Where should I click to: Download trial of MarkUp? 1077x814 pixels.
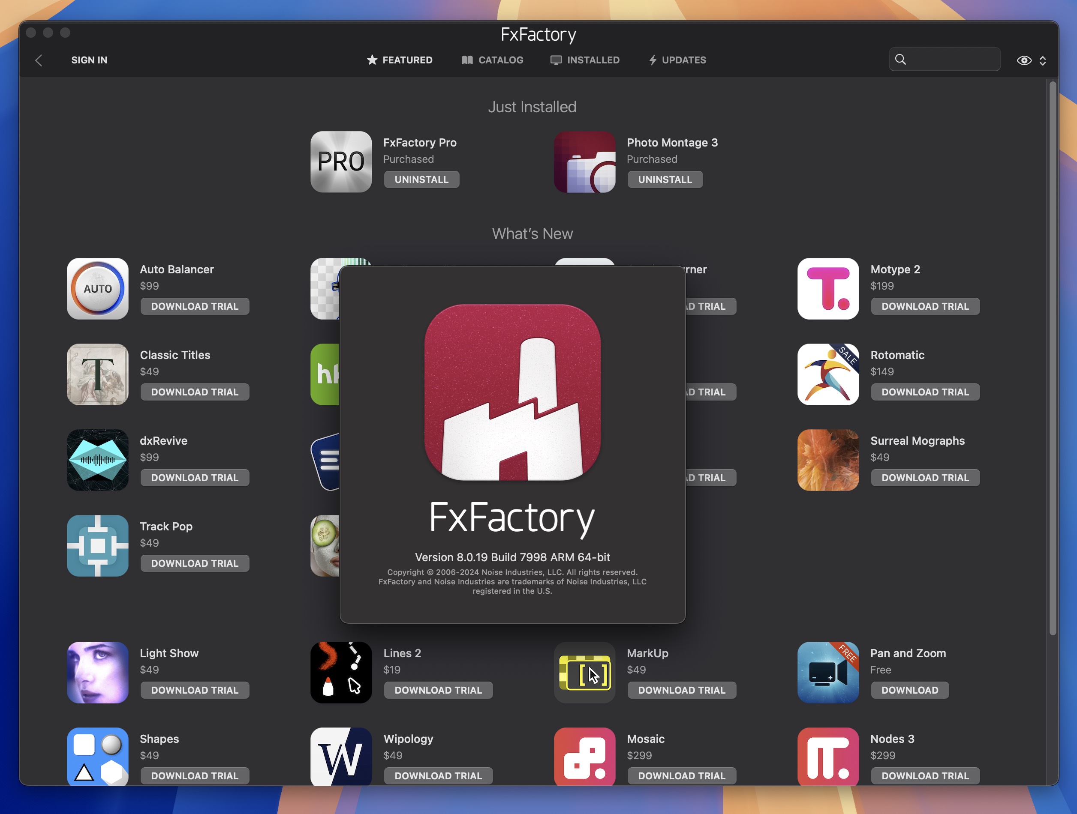point(682,691)
